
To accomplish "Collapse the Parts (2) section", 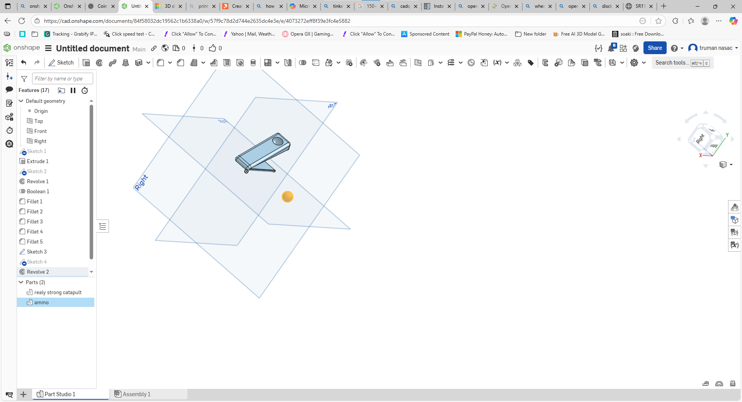I will click(21, 282).
